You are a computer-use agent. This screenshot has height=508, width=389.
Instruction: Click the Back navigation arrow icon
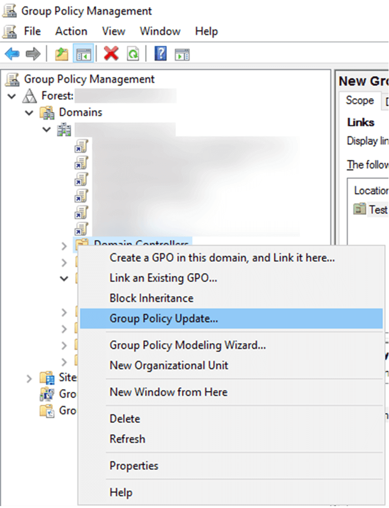(12, 54)
